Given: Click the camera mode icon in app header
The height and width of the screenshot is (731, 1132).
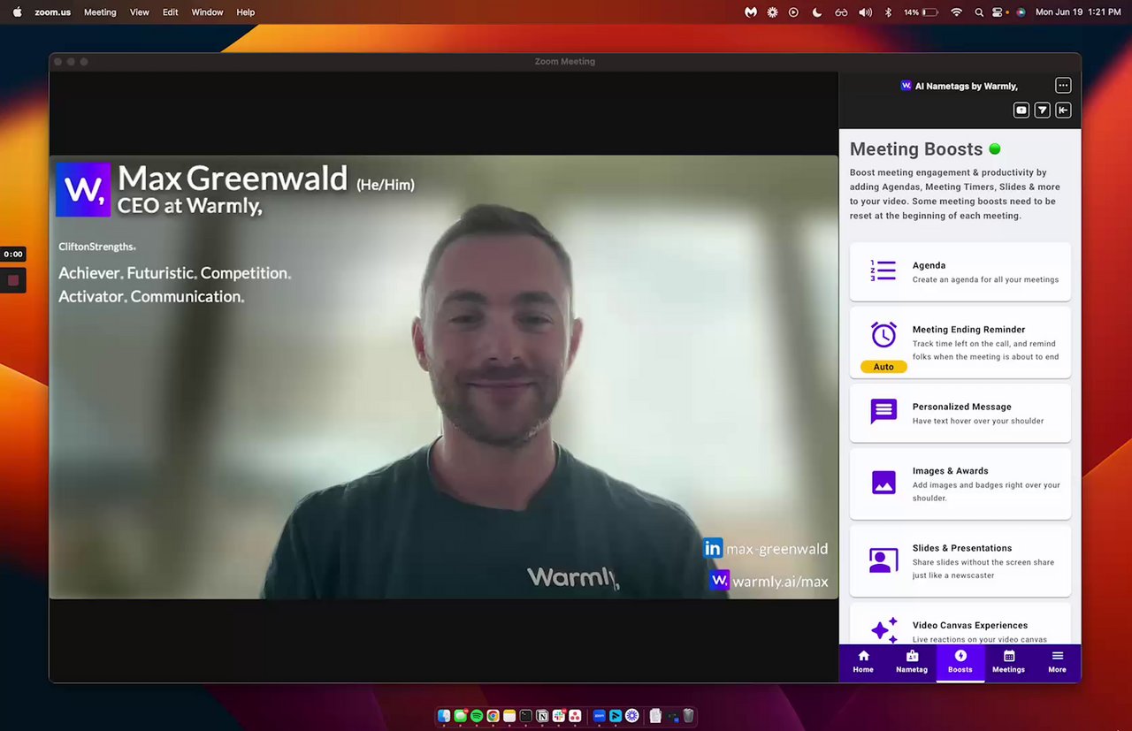Looking at the screenshot, I should coord(1021,110).
